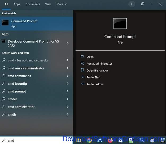Click the search icon beside 'cmd commands'
The height and width of the screenshot is (144, 166).
(x=4, y=76)
